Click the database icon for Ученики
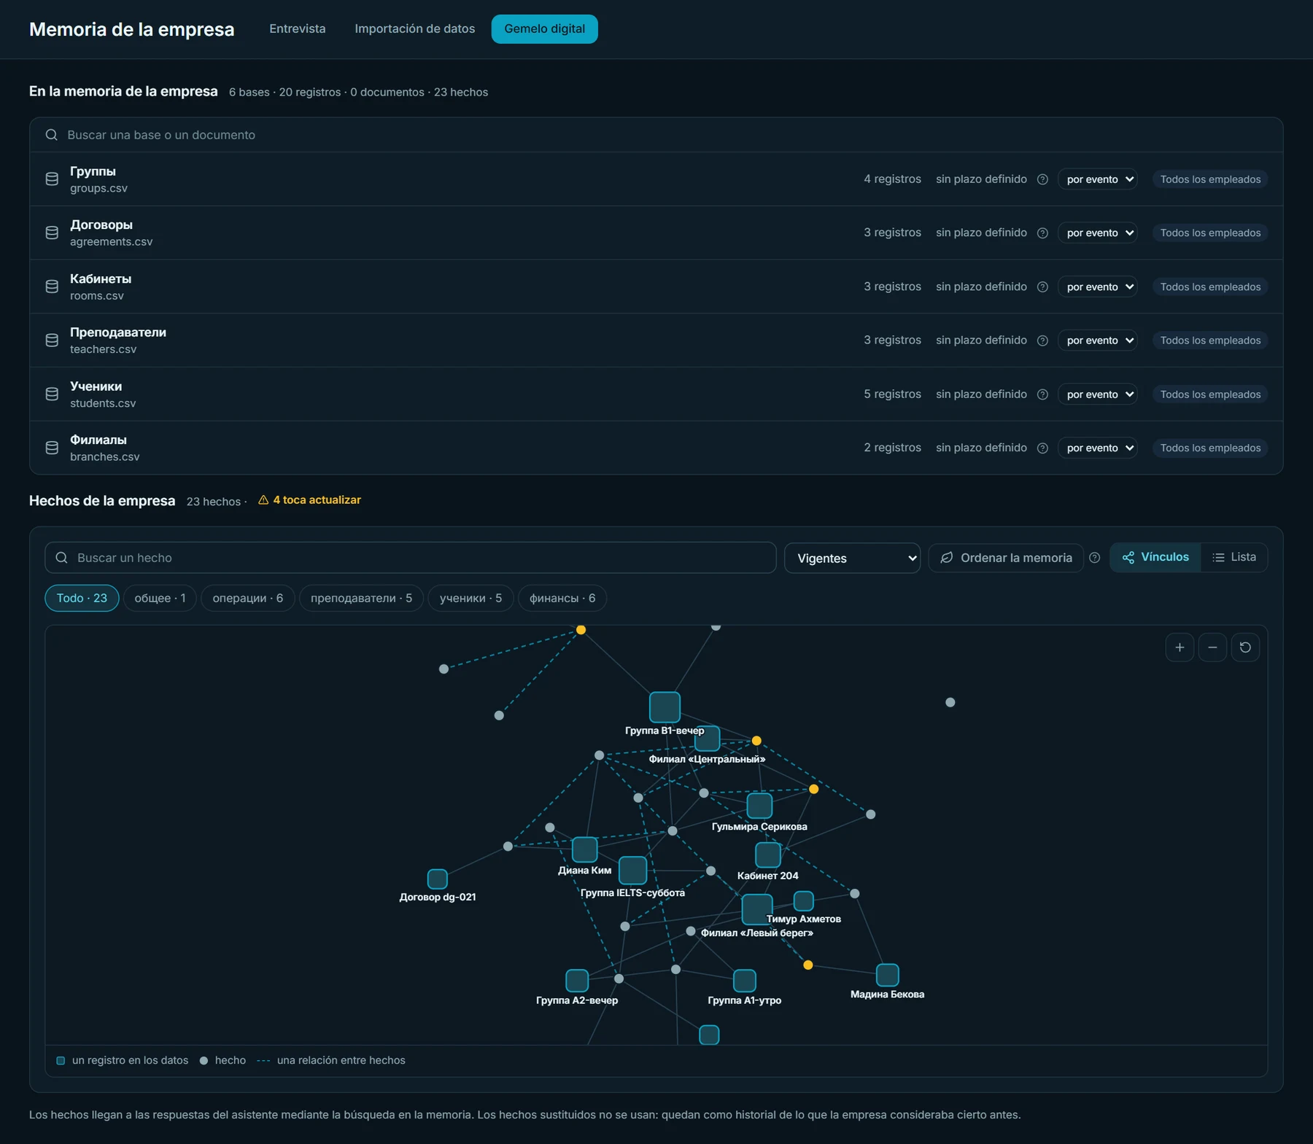This screenshot has height=1144, width=1313. tap(52, 394)
